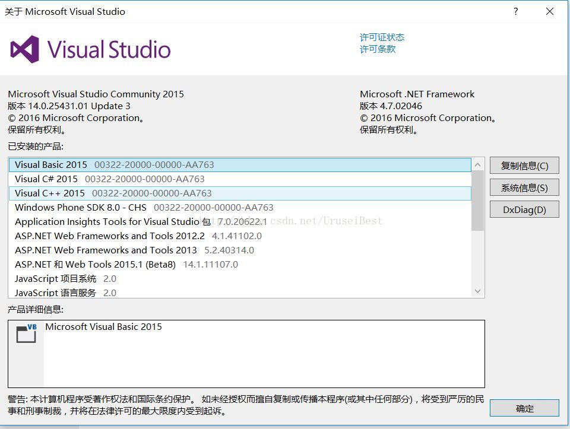
Task: Click the DxDiag(D) button
Action: tap(524, 209)
